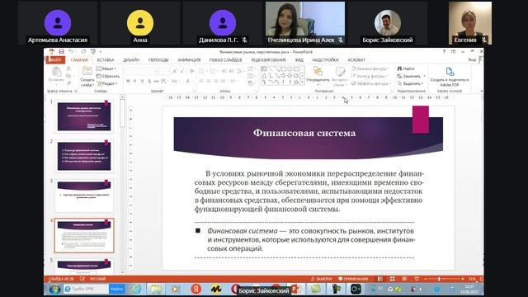Create a new slide (Создать слайд)
The width and height of the screenshot is (528, 297).
(x=87, y=77)
